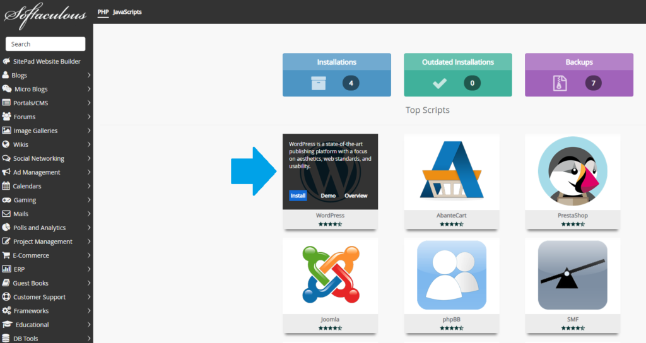Click the Forums people icon

(x=6, y=117)
